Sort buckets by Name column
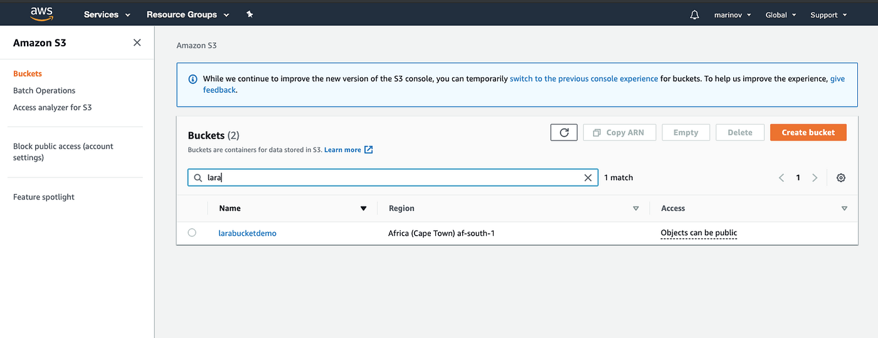 point(363,208)
